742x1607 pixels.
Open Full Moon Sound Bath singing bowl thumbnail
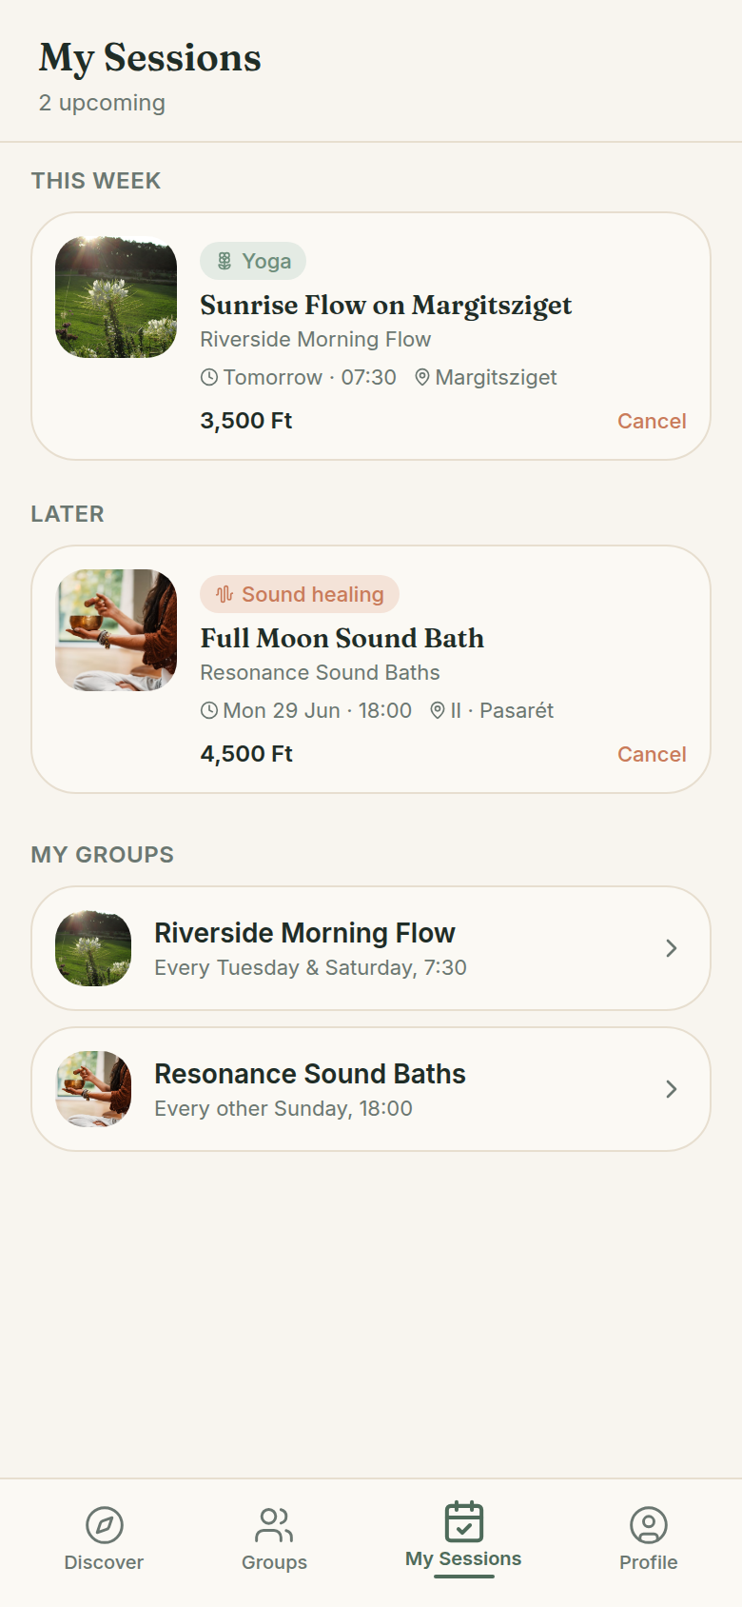116,630
